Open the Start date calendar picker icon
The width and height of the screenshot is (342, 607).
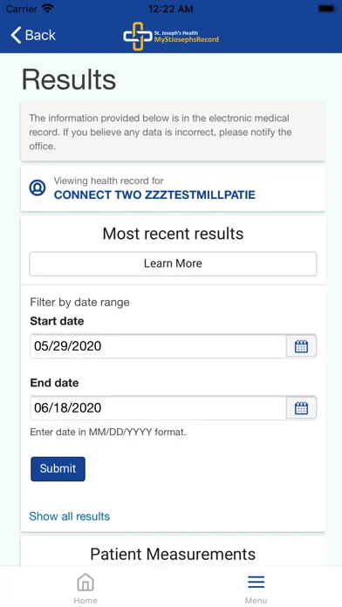[301, 346]
